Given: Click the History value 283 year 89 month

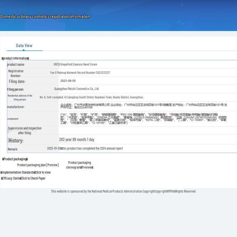Looking at the screenshot, I should coord(77,140).
